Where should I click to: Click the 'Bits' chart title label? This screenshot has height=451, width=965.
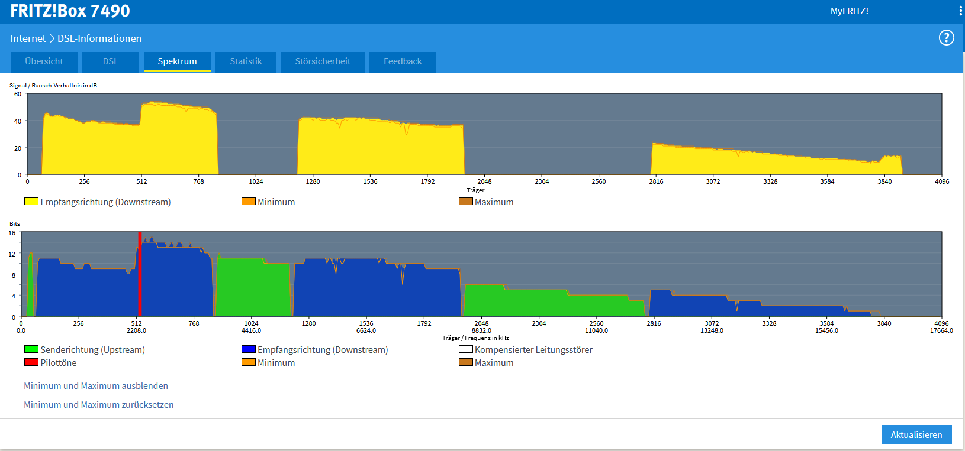(x=15, y=224)
